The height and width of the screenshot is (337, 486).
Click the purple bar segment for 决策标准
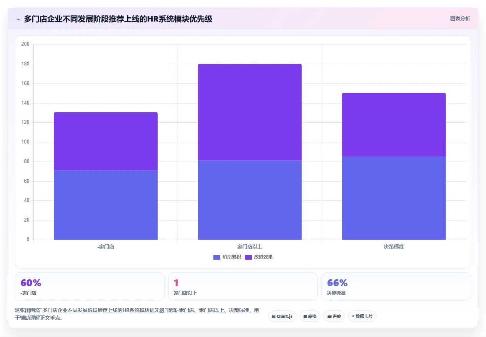[394, 125]
